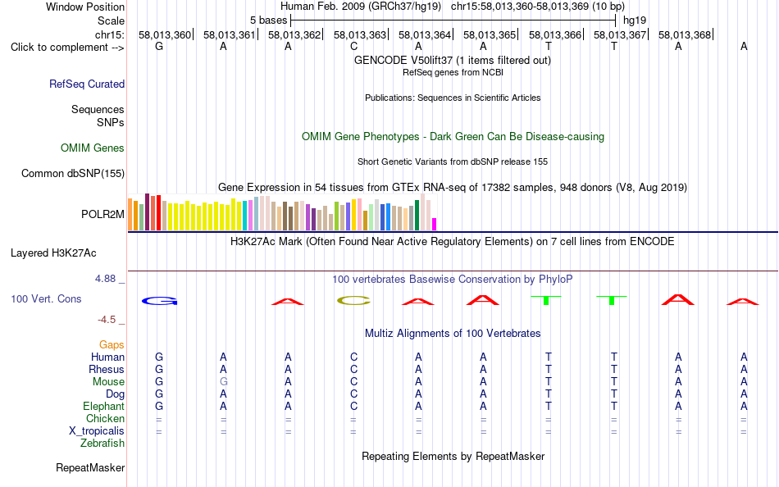Click the olive C in the PhyloP conservation logo
This screenshot has width=779, height=487.
[353, 300]
